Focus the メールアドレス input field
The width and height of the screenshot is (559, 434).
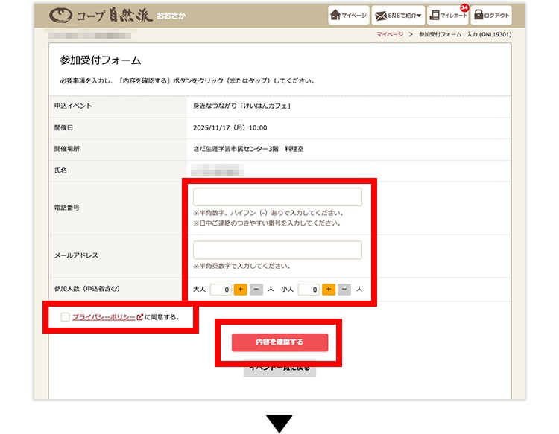click(x=277, y=250)
